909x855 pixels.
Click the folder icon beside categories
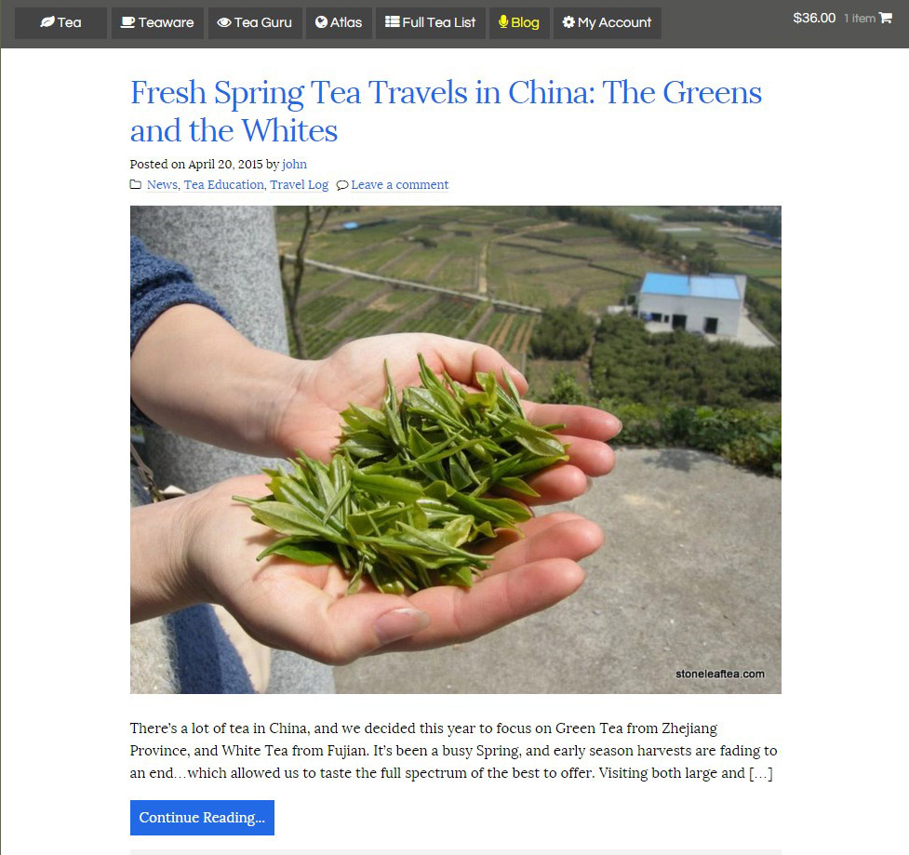coord(135,184)
